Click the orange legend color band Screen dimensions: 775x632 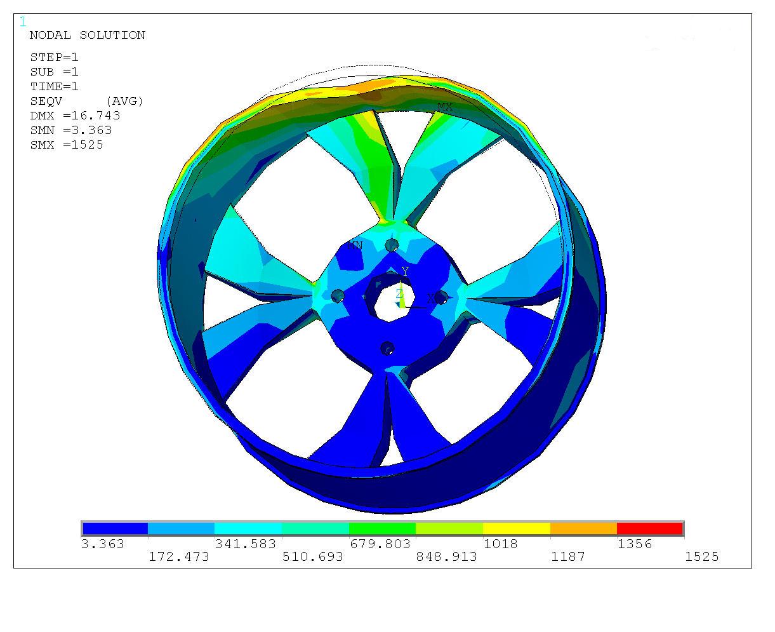[583, 528]
